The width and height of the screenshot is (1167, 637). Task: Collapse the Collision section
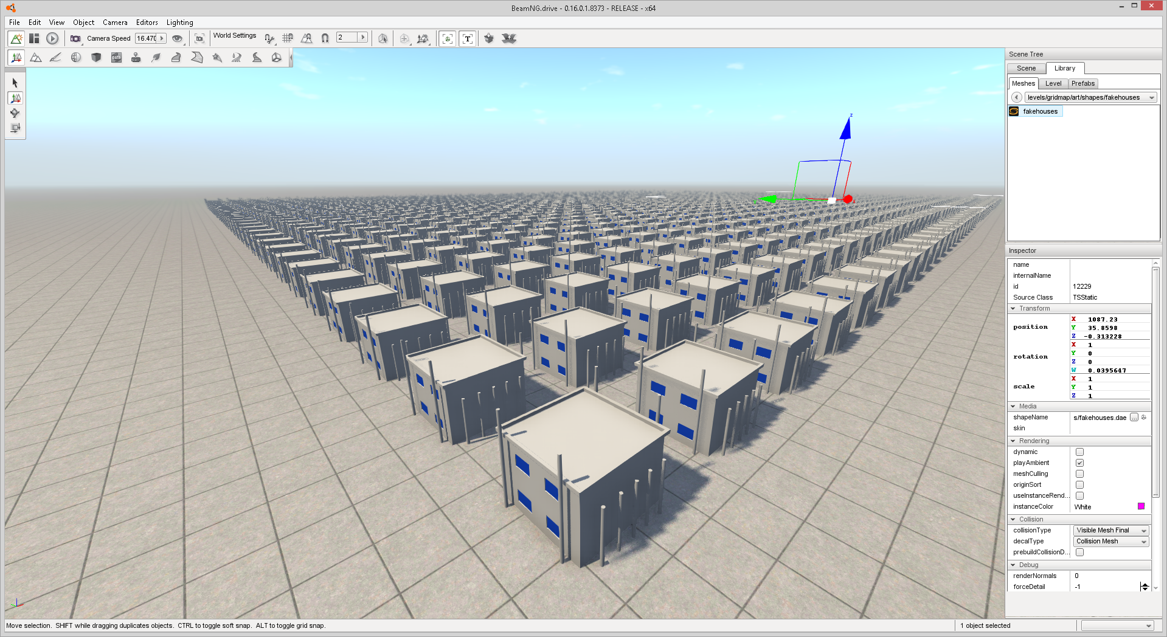[1013, 520]
